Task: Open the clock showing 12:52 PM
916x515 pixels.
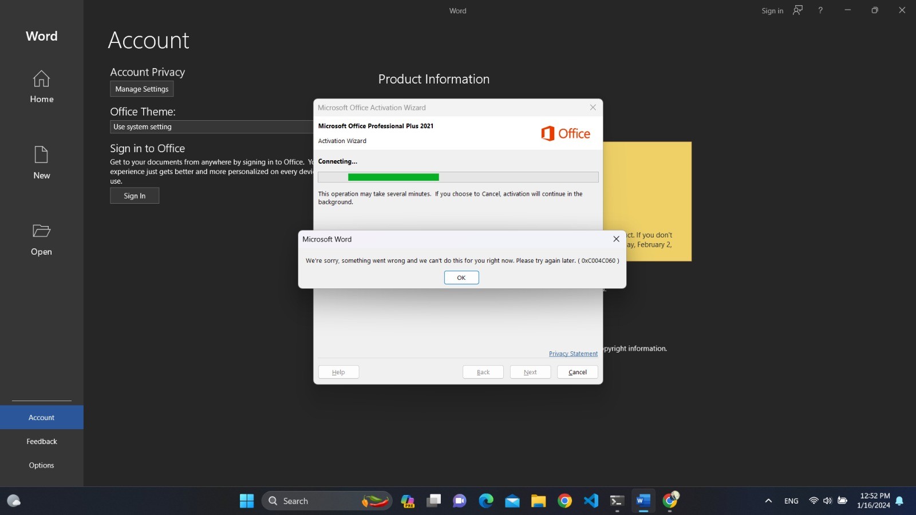Action: pyautogui.click(x=874, y=501)
